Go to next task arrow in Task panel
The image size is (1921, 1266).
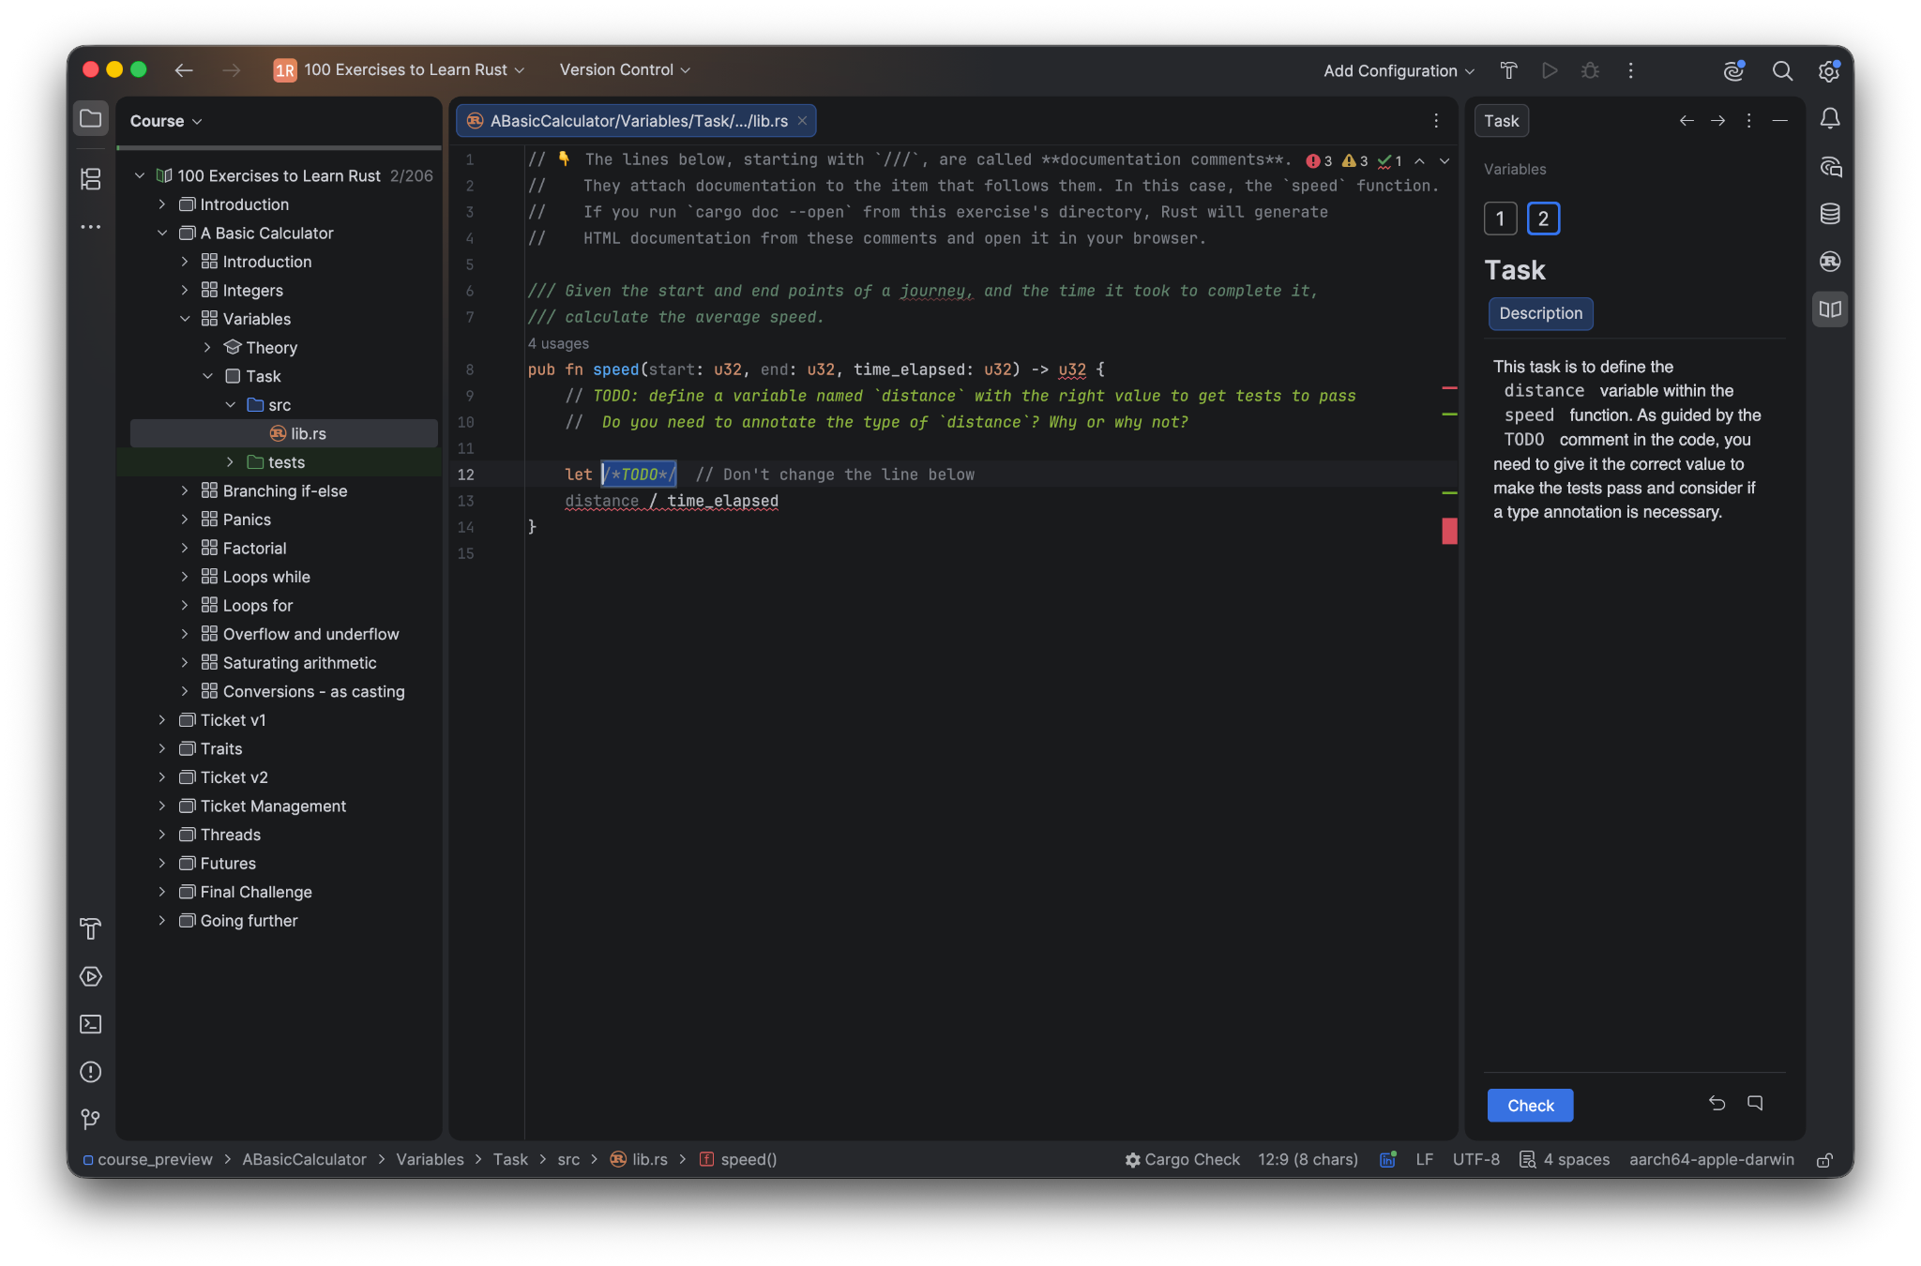1717,121
